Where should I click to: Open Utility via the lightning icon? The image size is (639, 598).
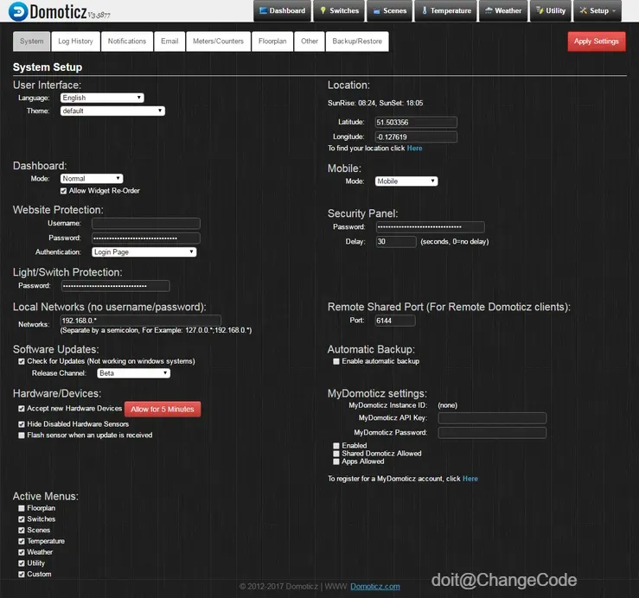tap(540, 10)
